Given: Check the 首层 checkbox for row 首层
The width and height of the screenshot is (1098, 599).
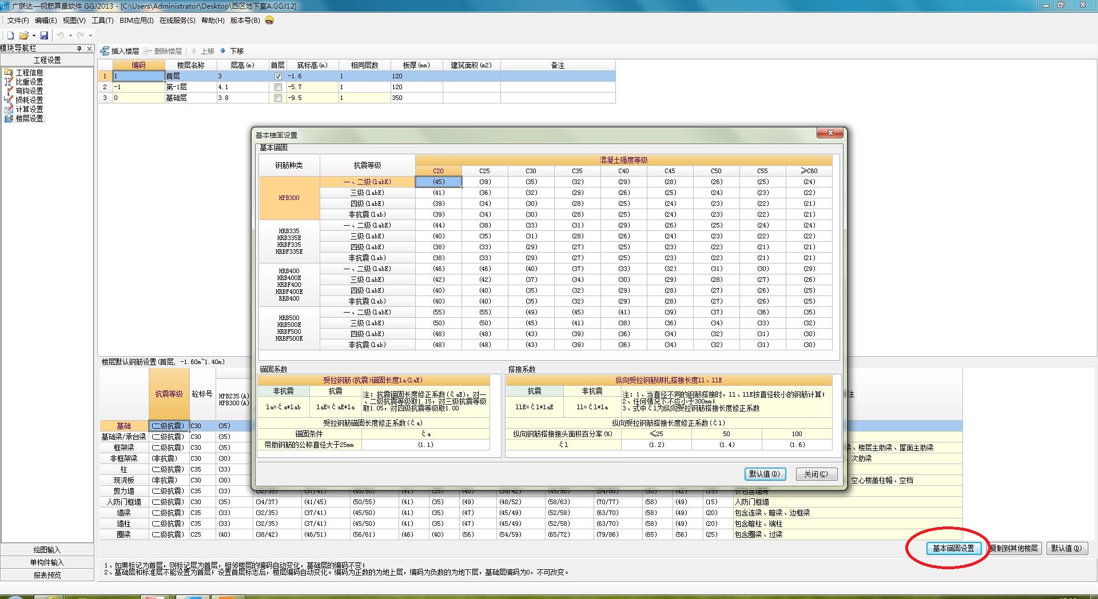Looking at the screenshot, I should pos(278,76).
